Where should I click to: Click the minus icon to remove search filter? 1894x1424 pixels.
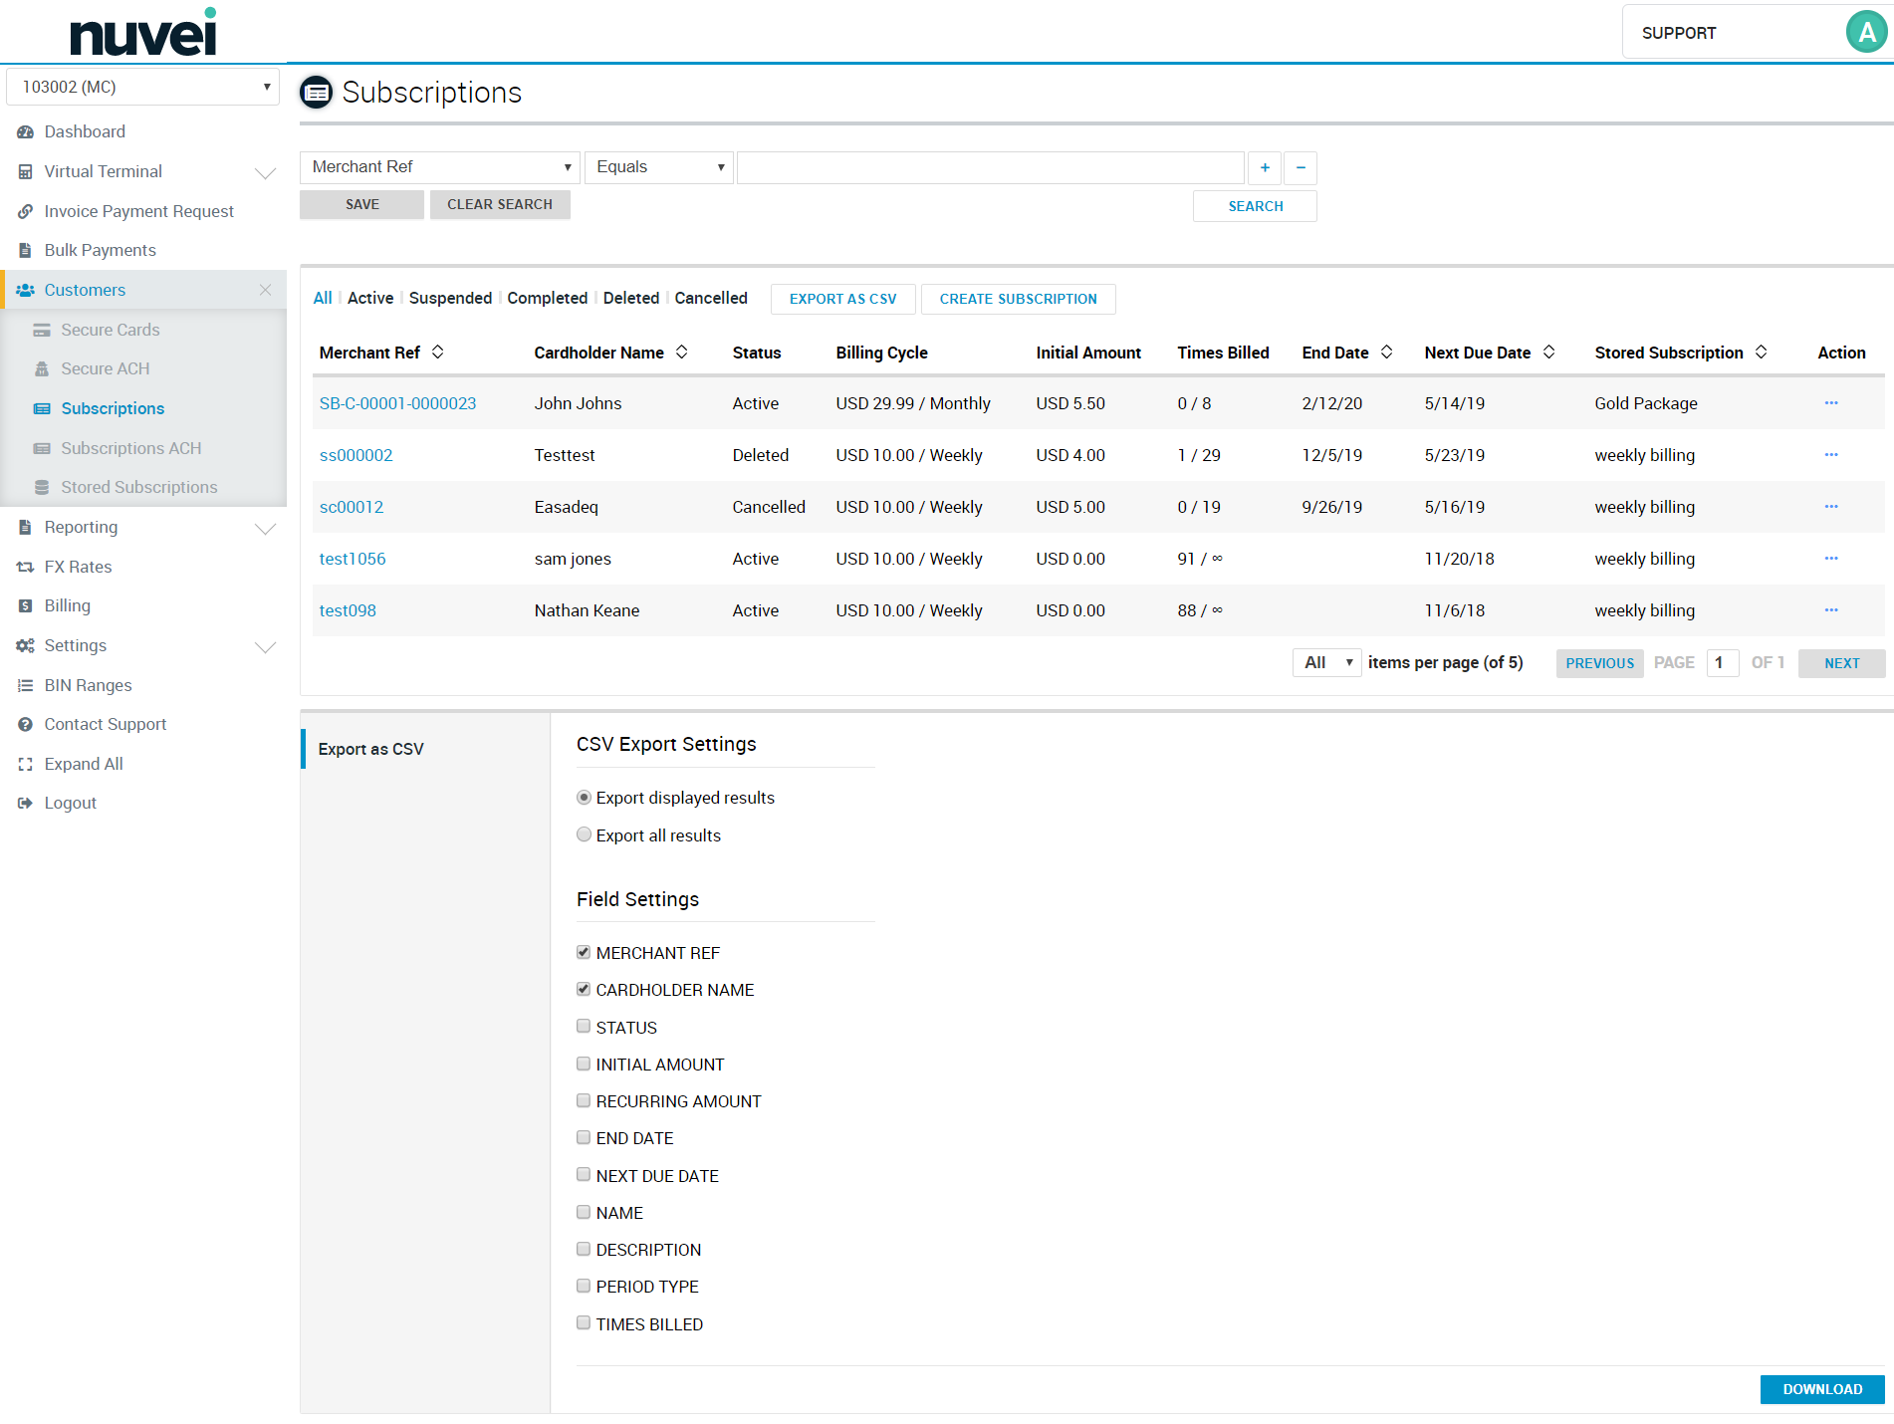coord(1301,167)
